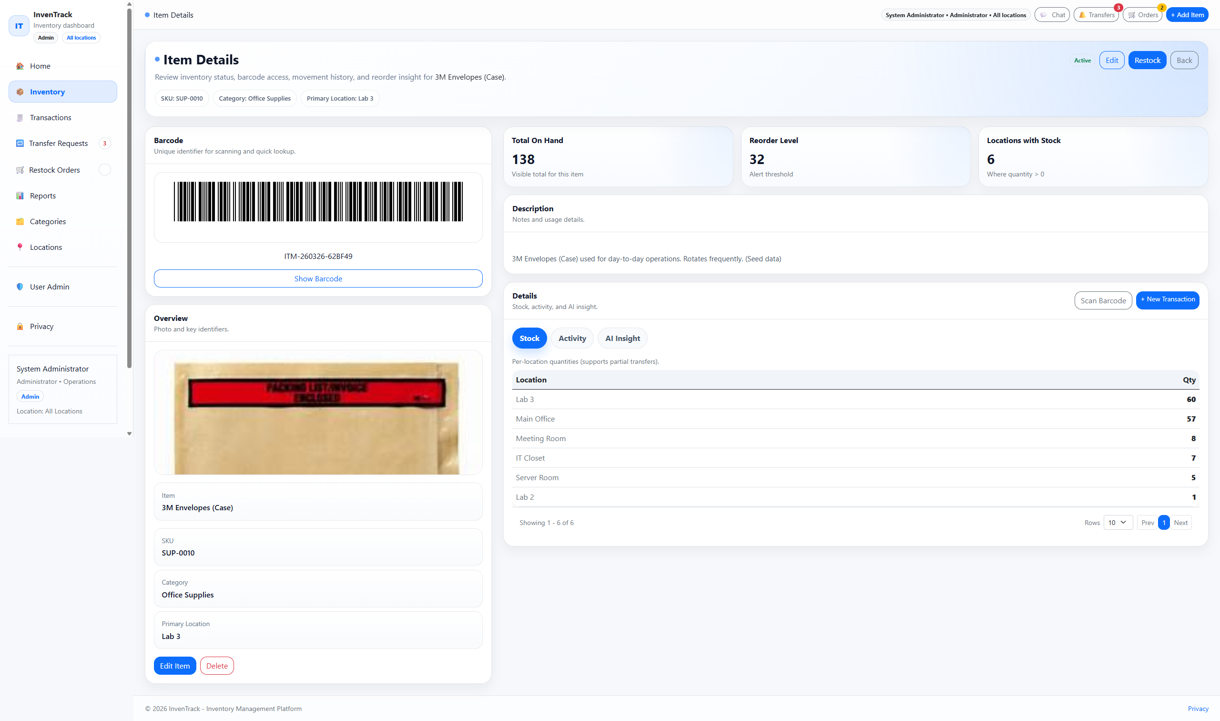Switch to the Activity tab
1220x721 pixels.
tap(572, 338)
